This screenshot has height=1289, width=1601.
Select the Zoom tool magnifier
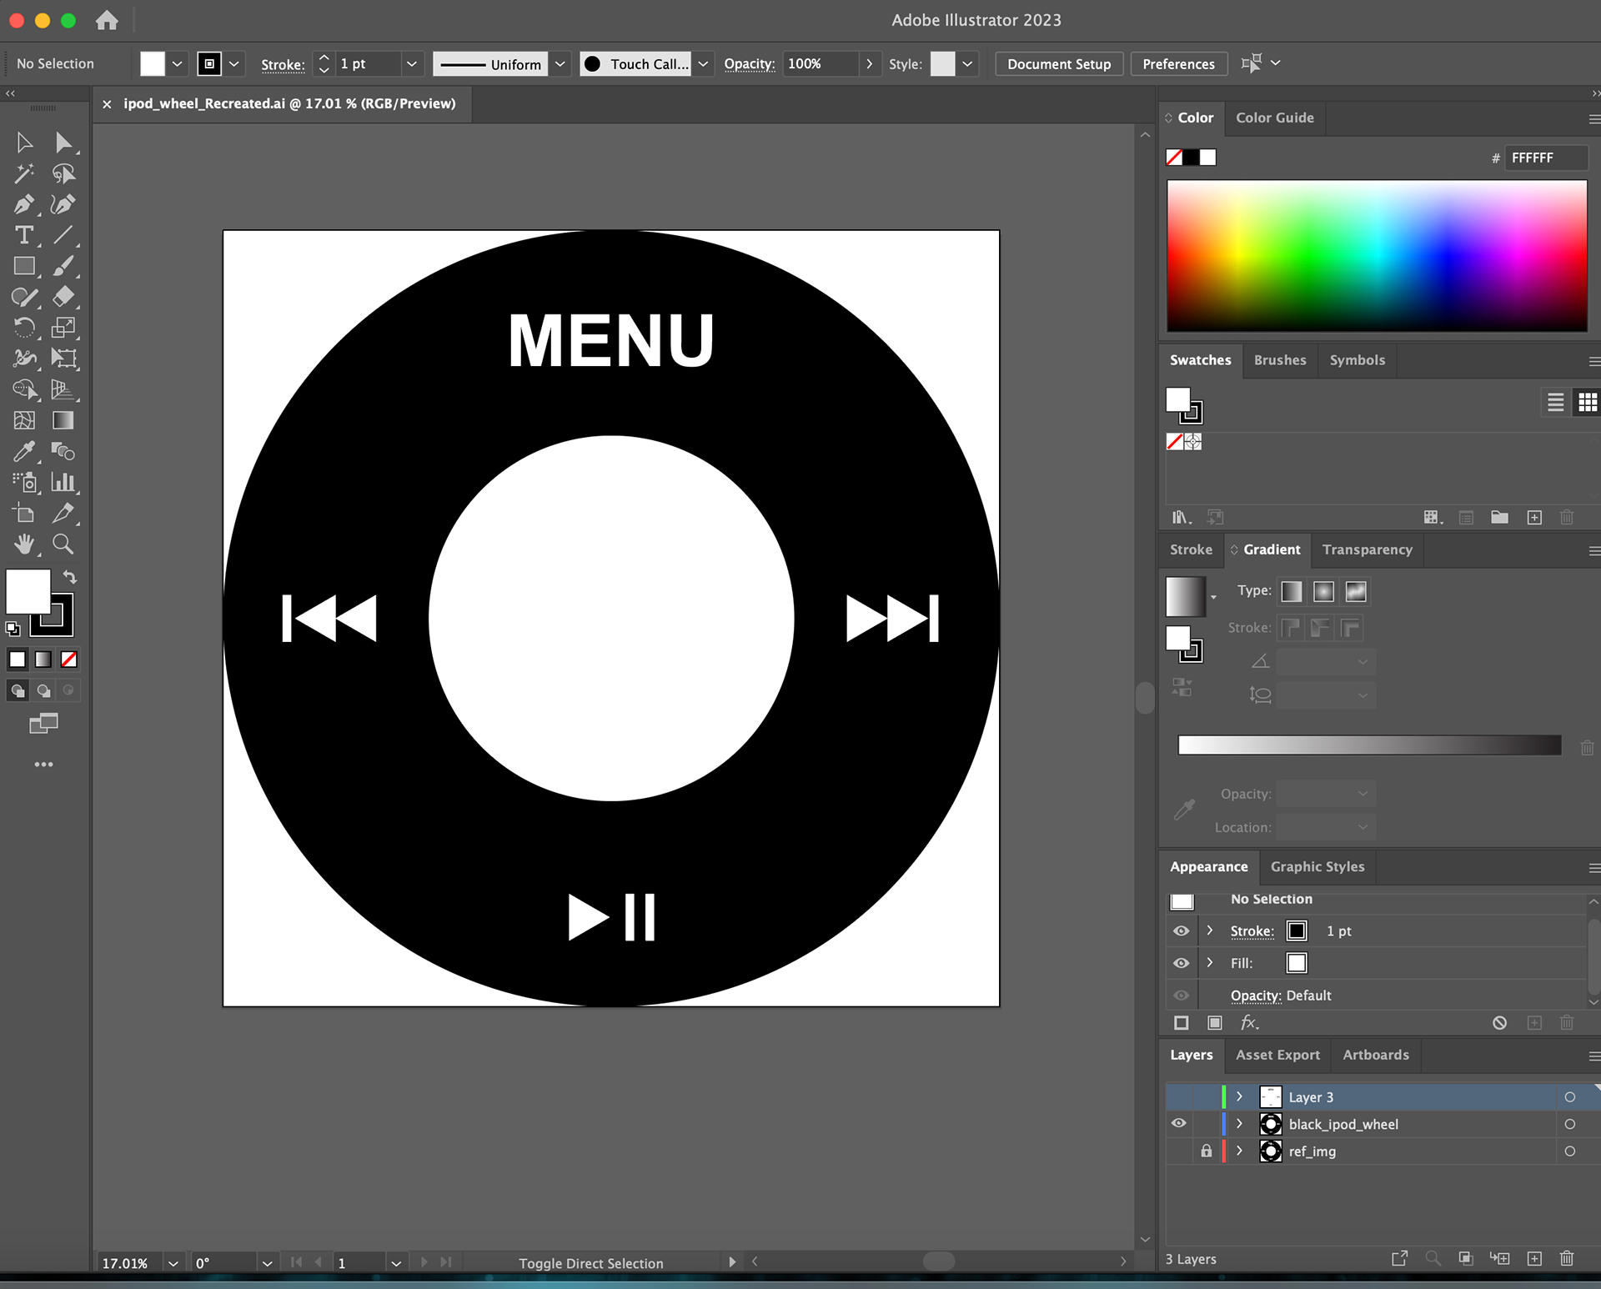(63, 544)
